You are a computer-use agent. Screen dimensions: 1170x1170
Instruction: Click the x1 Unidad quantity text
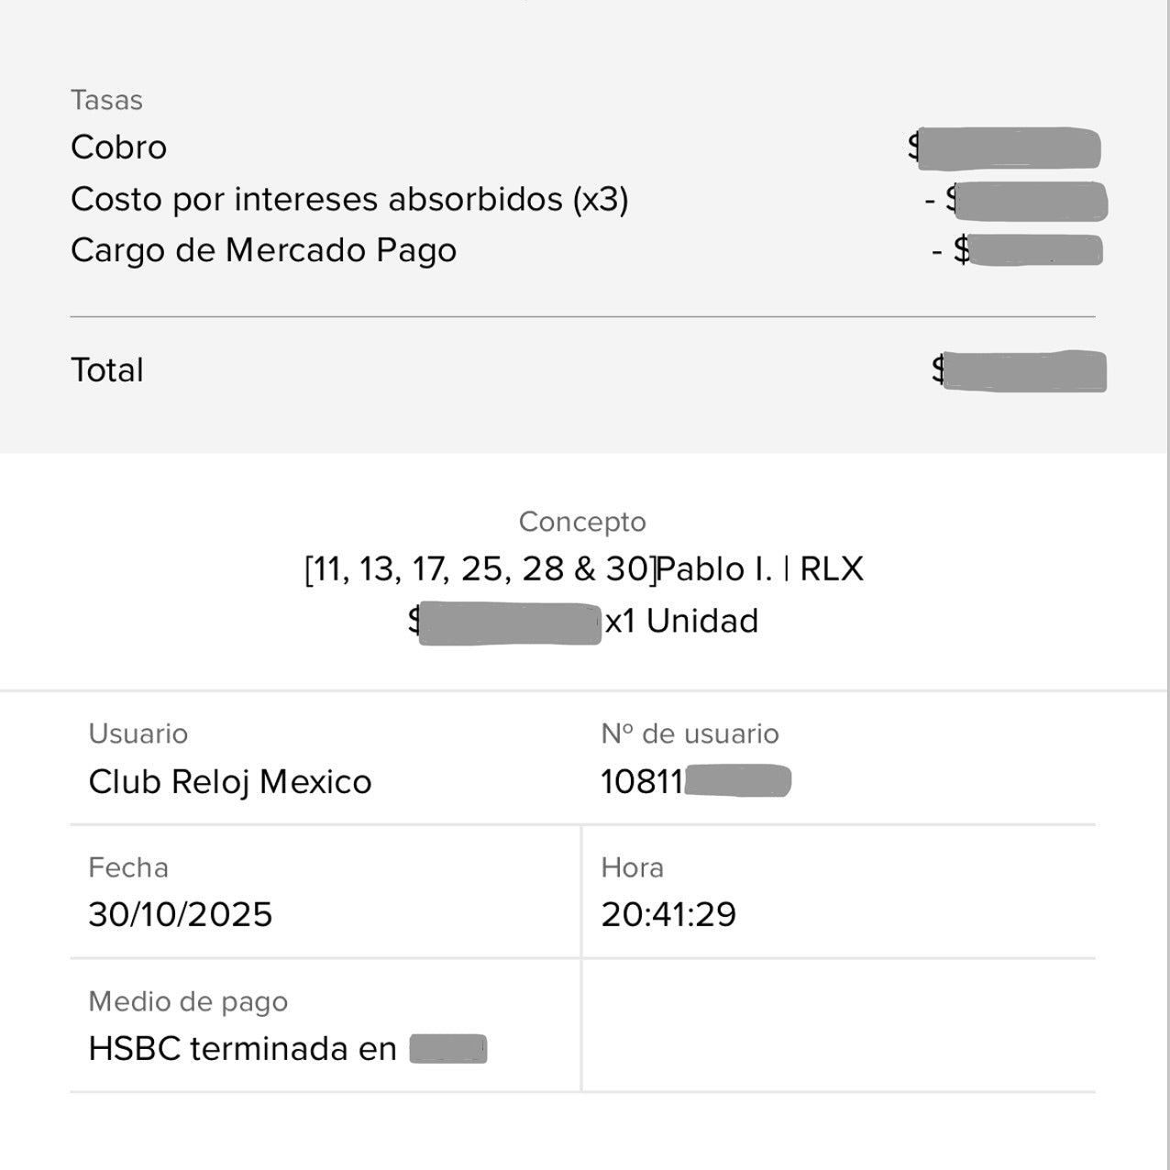pos(681,622)
